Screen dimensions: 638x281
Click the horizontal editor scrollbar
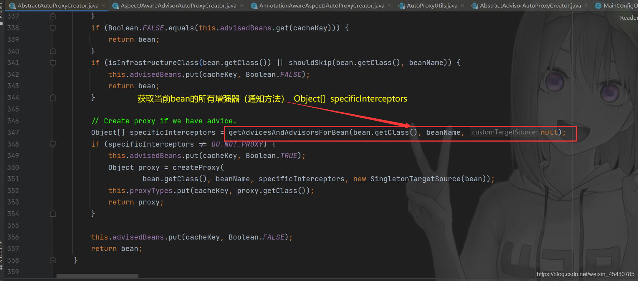click(x=97, y=276)
